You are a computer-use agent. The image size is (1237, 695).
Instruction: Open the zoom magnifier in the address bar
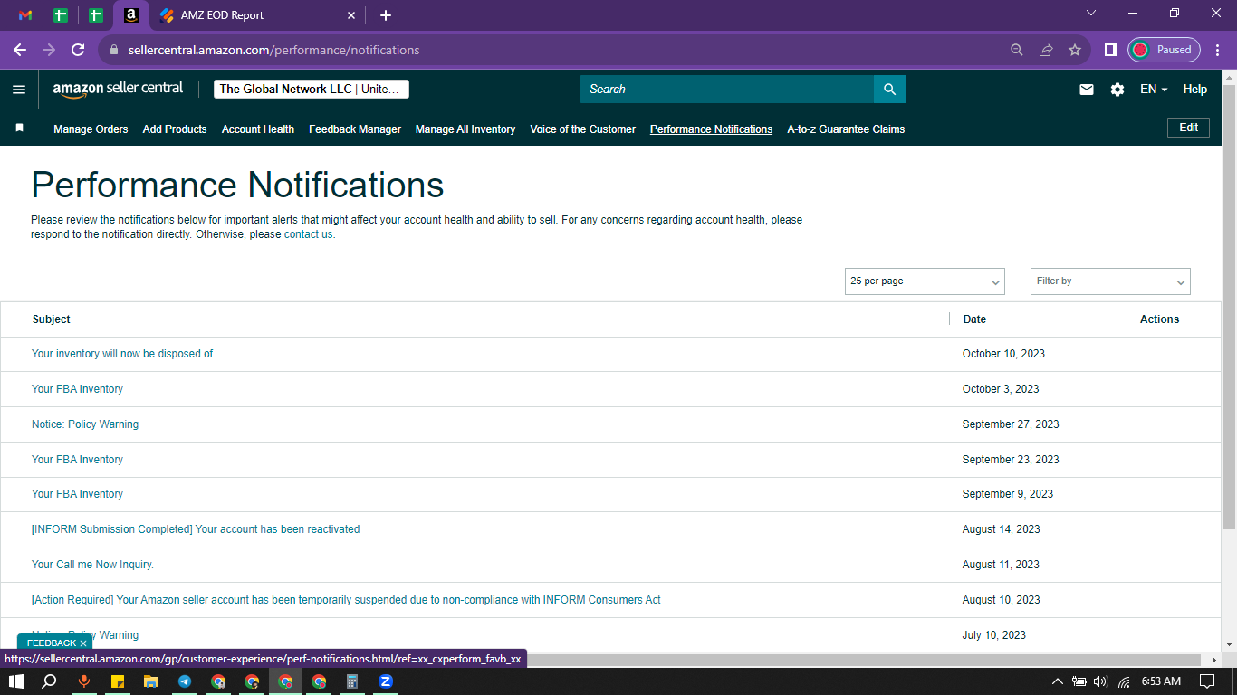1017,50
